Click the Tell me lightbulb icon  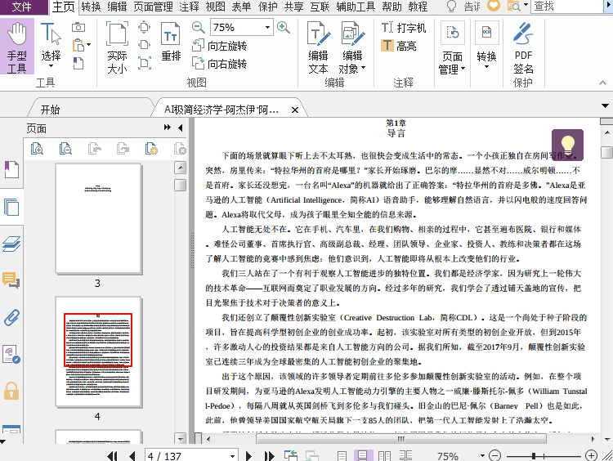(451, 7)
